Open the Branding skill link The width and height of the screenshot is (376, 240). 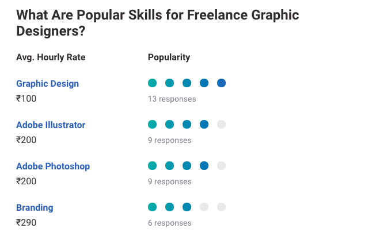pyautogui.click(x=35, y=207)
